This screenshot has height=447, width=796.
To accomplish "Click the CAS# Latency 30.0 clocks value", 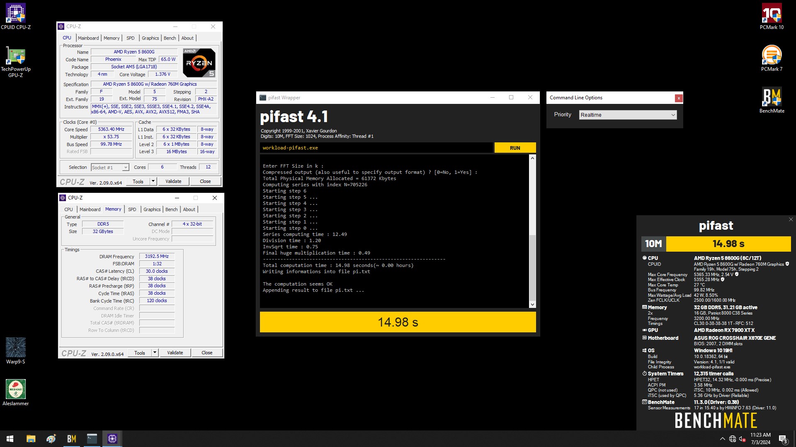I will [157, 272].
